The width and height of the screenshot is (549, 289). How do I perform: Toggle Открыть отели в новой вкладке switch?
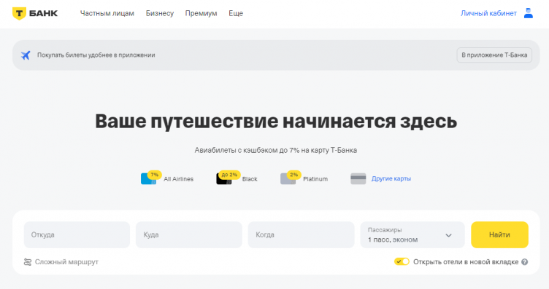click(x=402, y=261)
